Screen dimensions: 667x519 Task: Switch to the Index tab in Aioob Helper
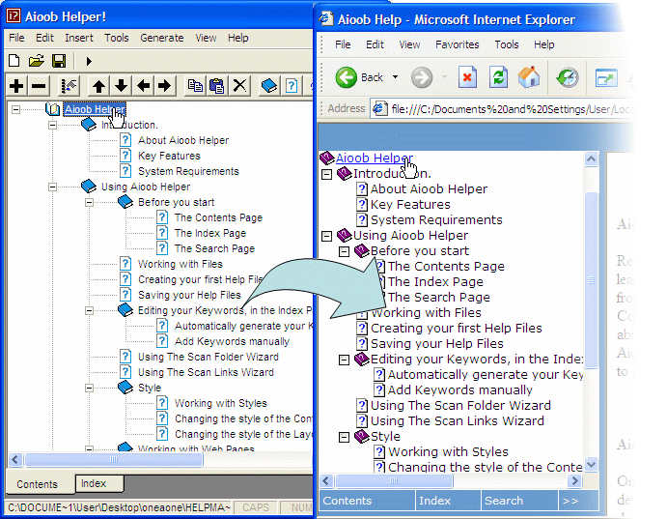point(94,483)
